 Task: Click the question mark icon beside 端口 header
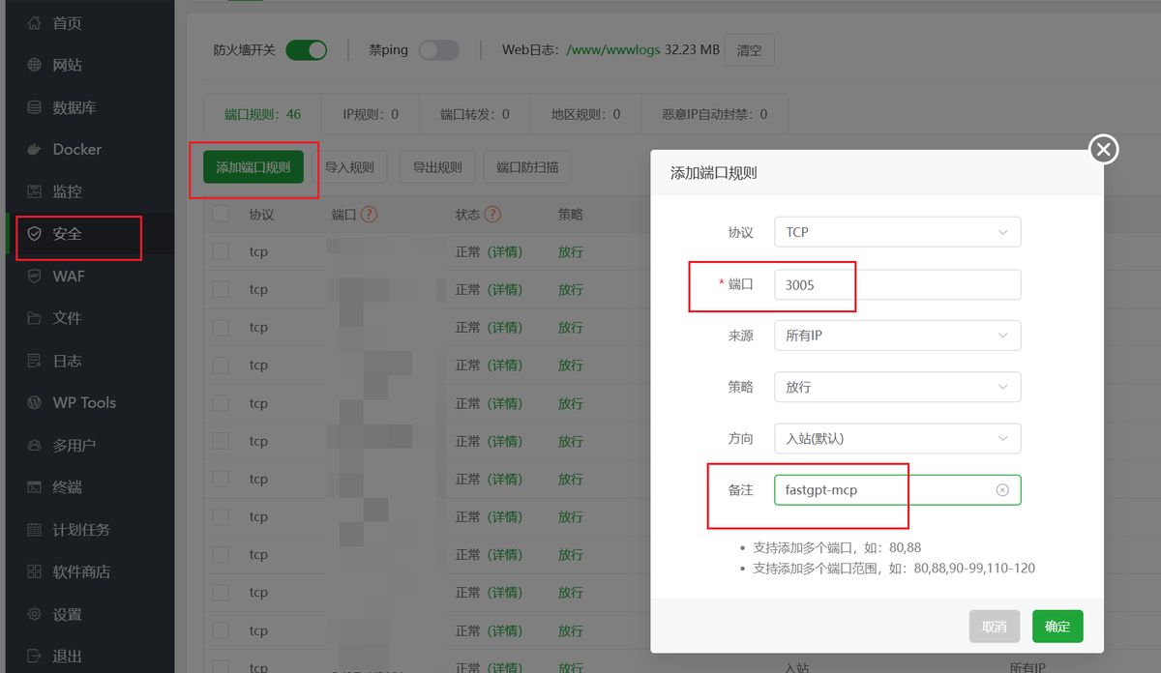tap(369, 215)
